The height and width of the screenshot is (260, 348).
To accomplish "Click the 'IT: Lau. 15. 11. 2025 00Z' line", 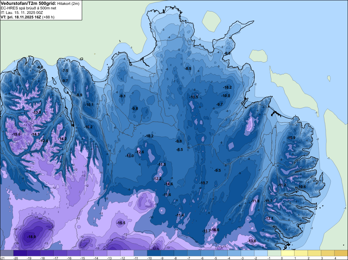I will pyautogui.click(x=22, y=13).
